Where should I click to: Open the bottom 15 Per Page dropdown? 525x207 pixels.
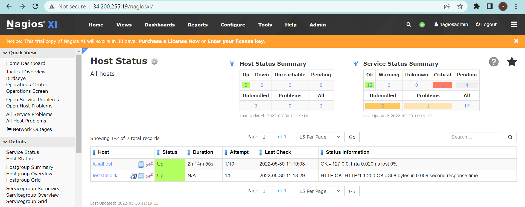pyautogui.click(x=319, y=191)
